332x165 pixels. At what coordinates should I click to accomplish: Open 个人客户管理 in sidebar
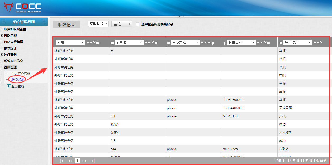21,74
